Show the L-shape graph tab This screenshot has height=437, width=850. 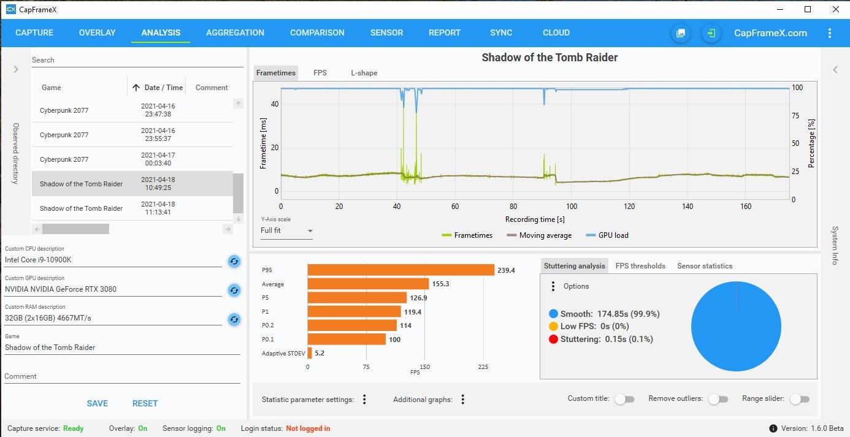[364, 73]
